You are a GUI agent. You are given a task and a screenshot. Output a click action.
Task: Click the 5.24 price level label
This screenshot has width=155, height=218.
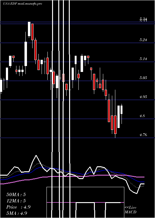click(143, 40)
